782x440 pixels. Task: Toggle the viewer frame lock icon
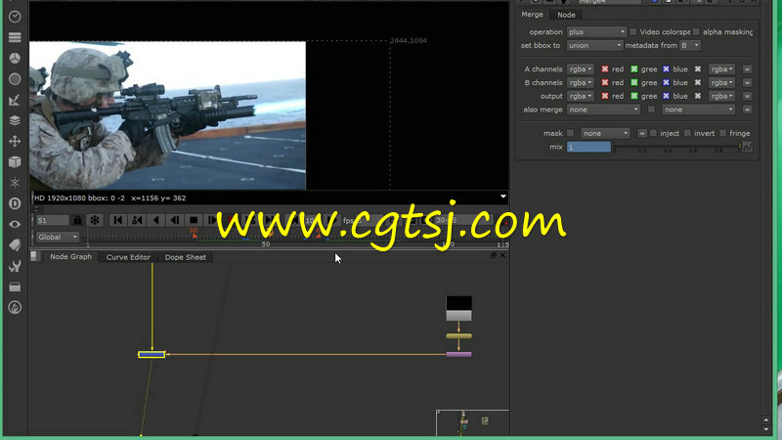point(77,220)
